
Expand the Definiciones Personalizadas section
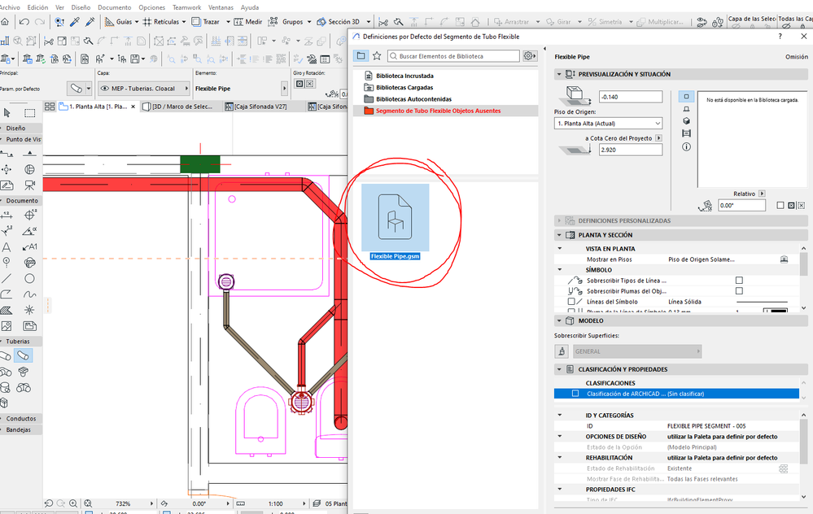(x=561, y=220)
